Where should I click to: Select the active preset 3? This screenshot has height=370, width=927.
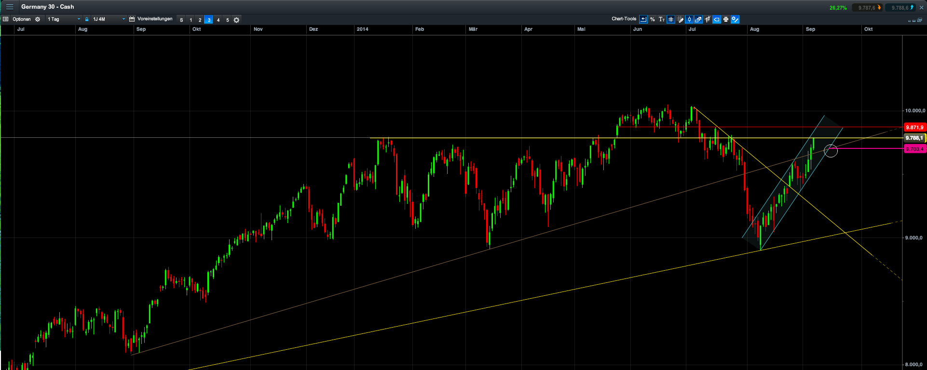tap(209, 20)
